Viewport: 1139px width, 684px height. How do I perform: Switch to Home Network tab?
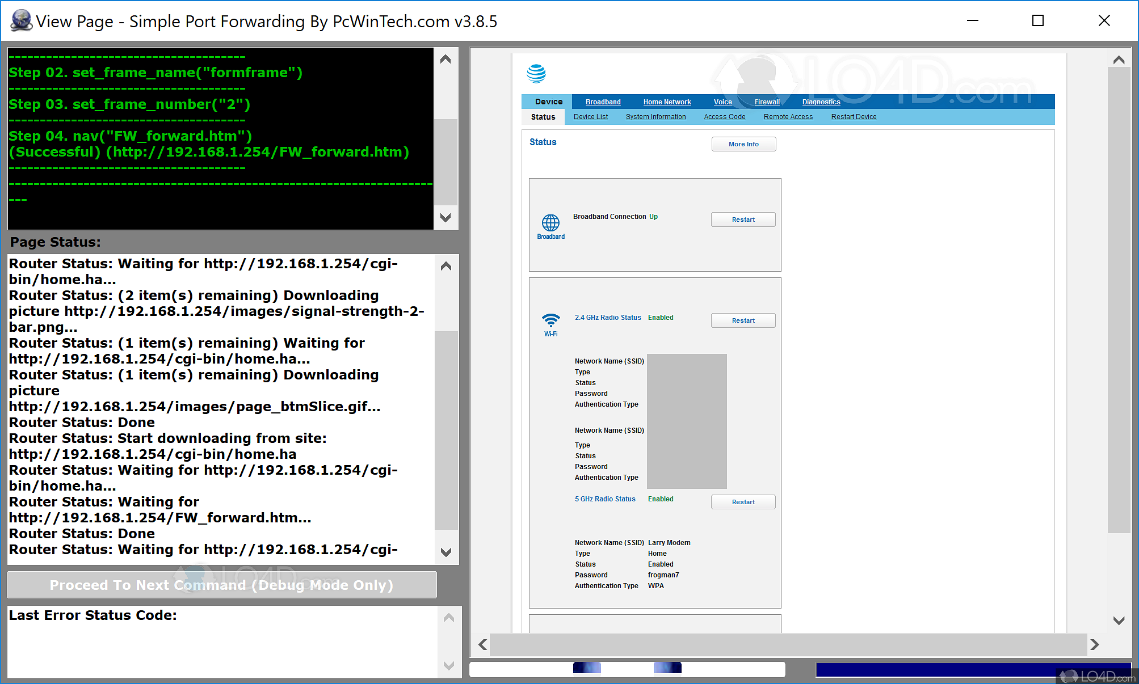667,102
